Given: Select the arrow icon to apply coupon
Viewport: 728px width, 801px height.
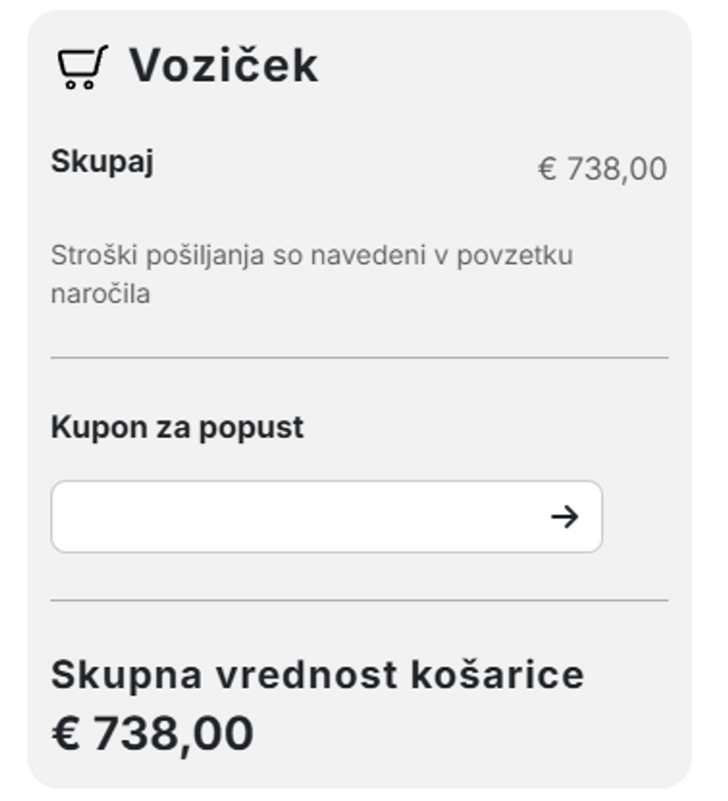Looking at the screenshot, I should click(566, 515).
